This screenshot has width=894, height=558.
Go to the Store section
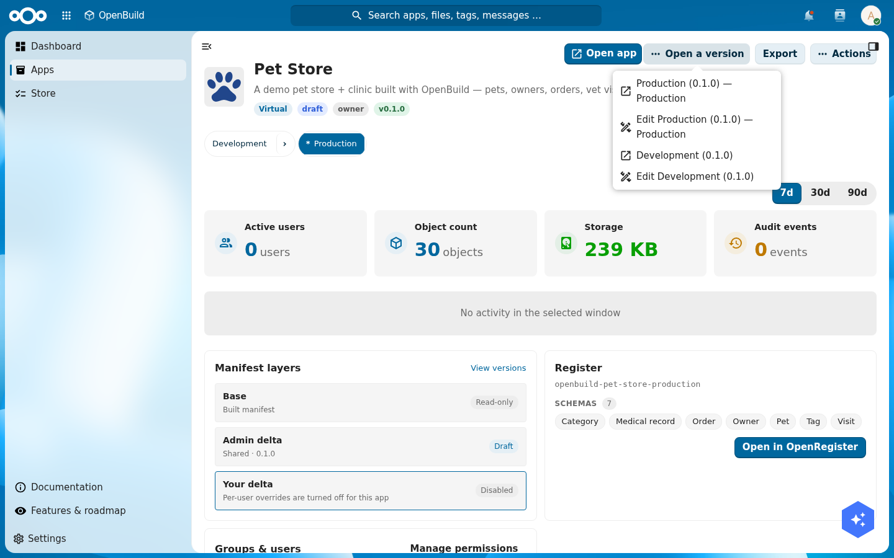click(98, 94)
